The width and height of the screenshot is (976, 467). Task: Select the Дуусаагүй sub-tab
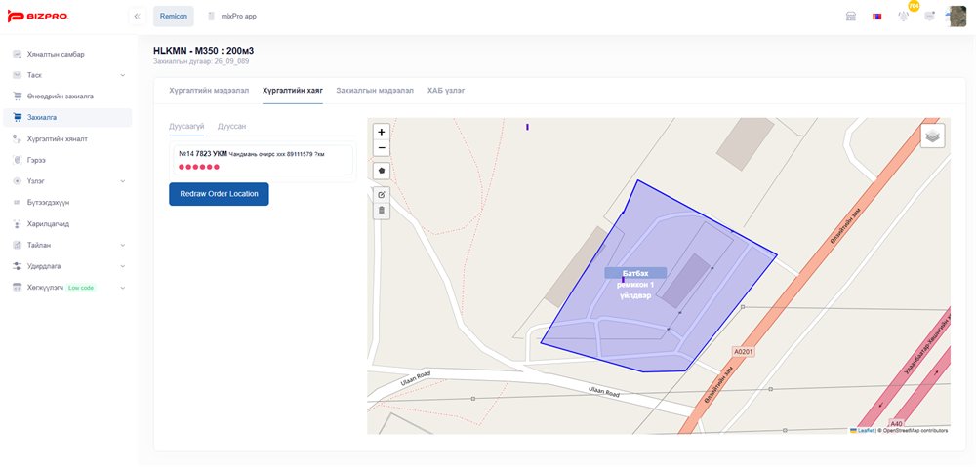coord(186,126)
